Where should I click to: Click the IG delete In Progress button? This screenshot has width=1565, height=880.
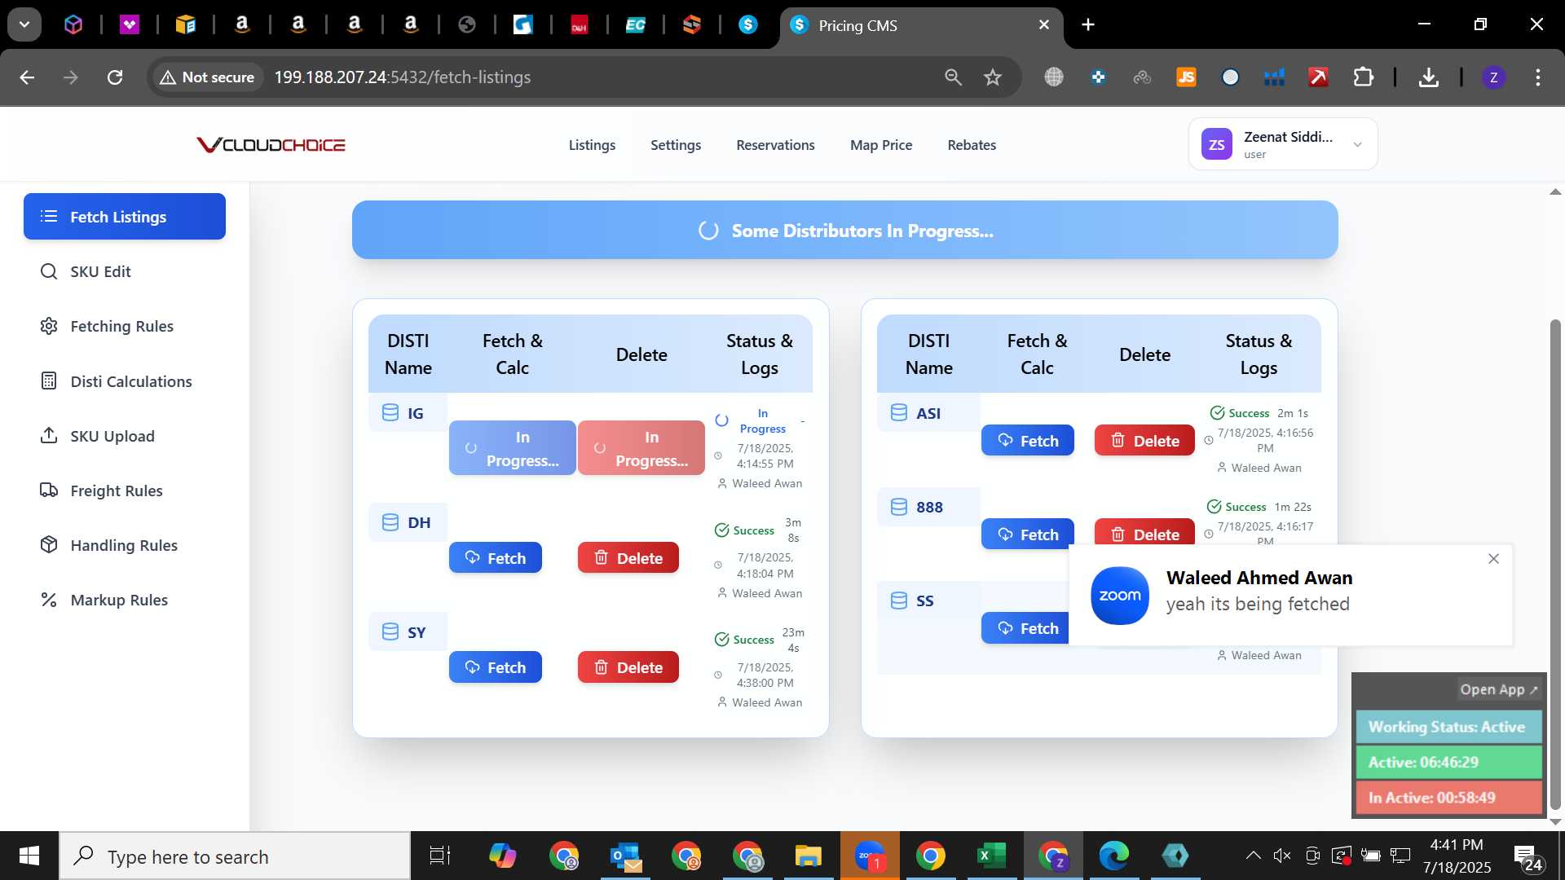click(x=641, y=448)
